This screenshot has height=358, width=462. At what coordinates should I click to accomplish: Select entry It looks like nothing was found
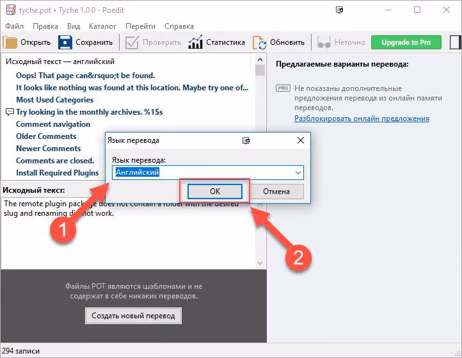coord(132,88)
